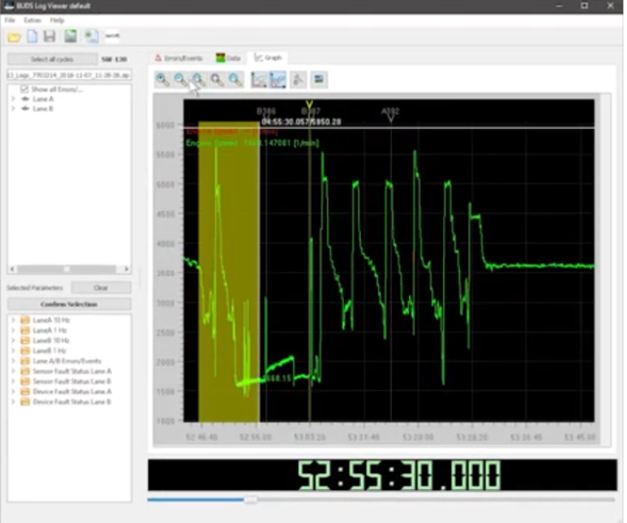Viewport: 627px width, 523px height.
Task: Toggle the Show all Errors checkbox
Action: point(24,89)
